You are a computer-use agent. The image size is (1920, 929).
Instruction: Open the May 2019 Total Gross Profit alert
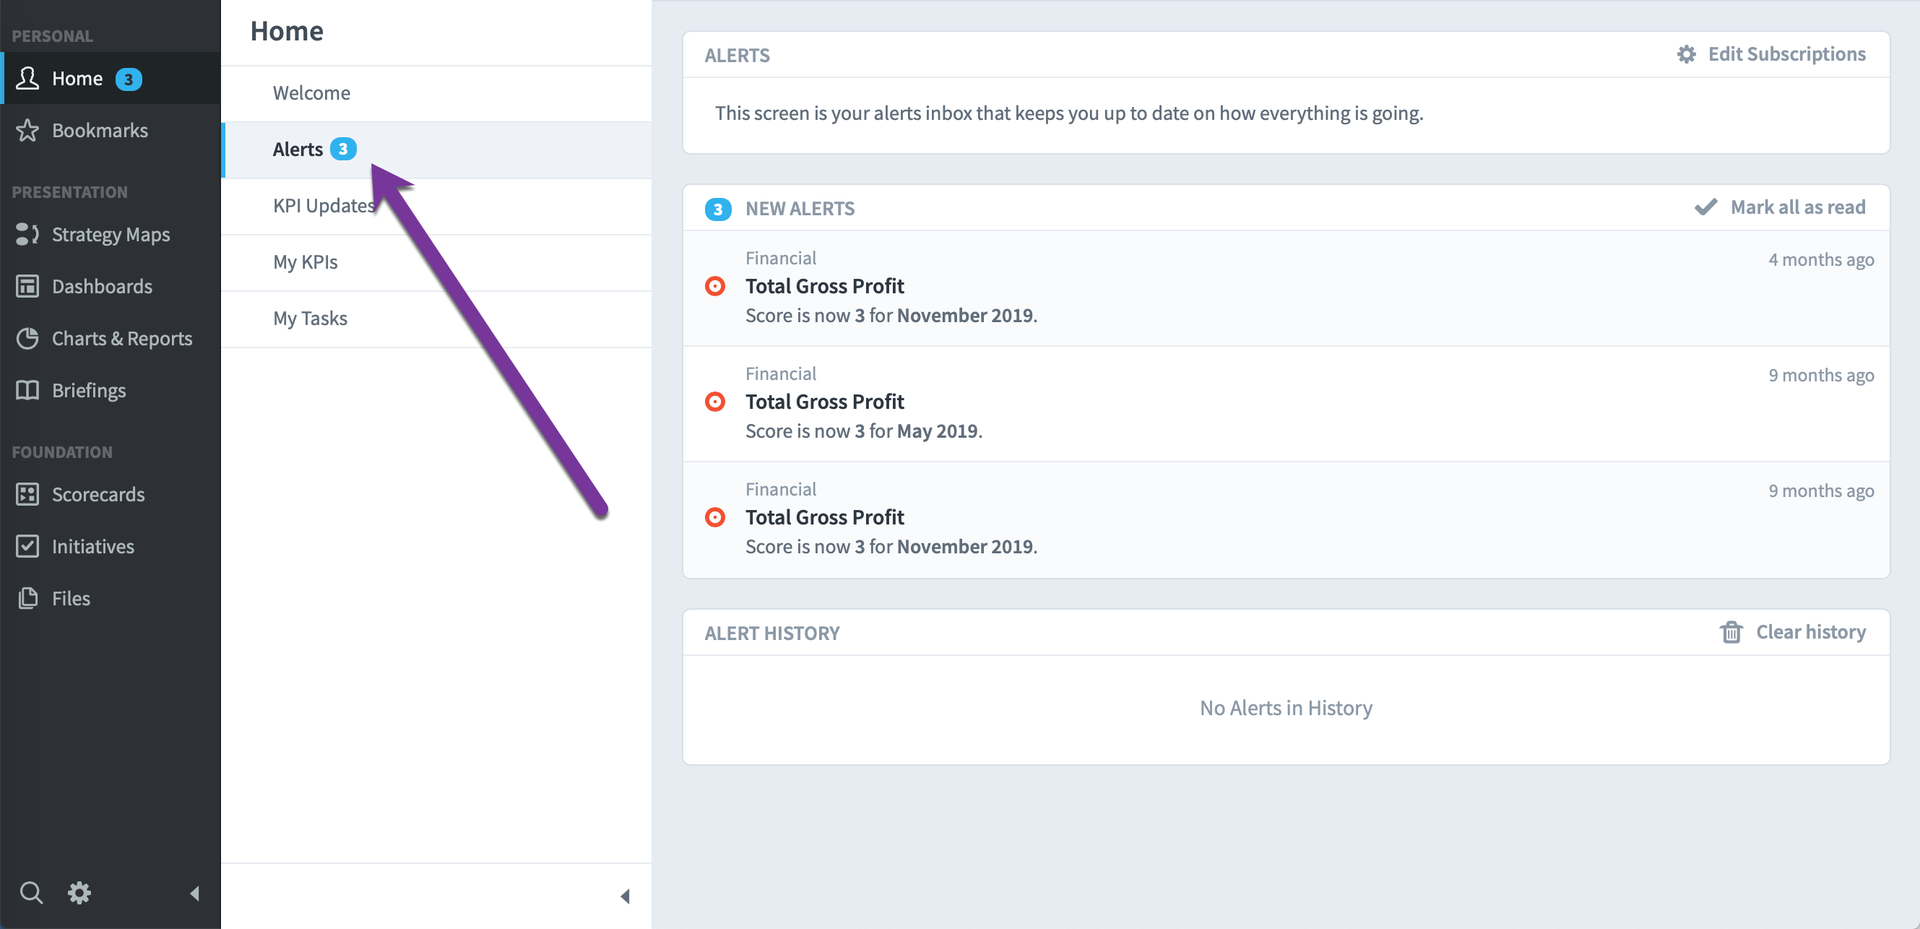pyautogui.click(x=1286, y=403)
